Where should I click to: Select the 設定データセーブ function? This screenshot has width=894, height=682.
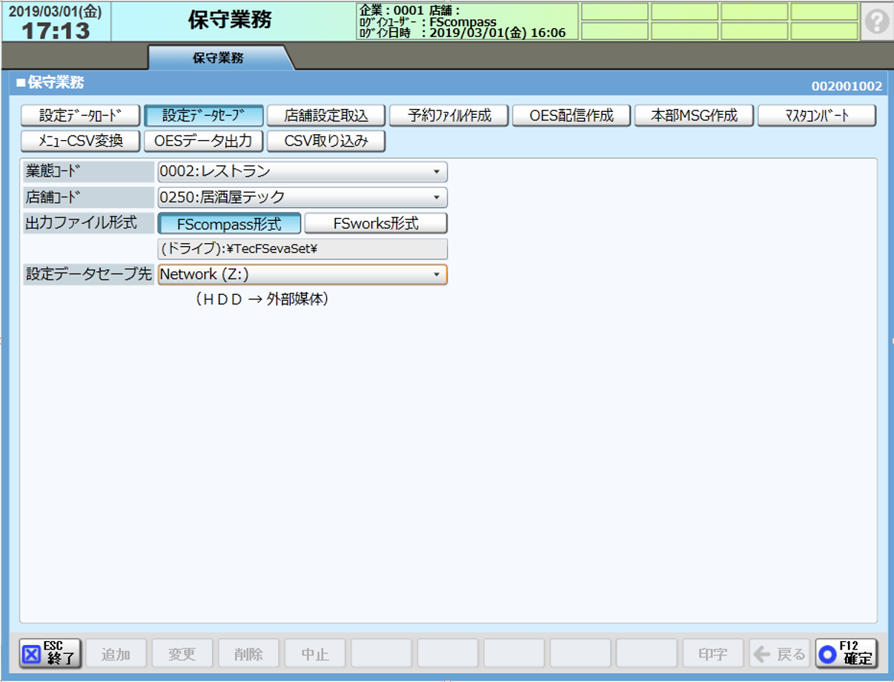coord(203,116)
